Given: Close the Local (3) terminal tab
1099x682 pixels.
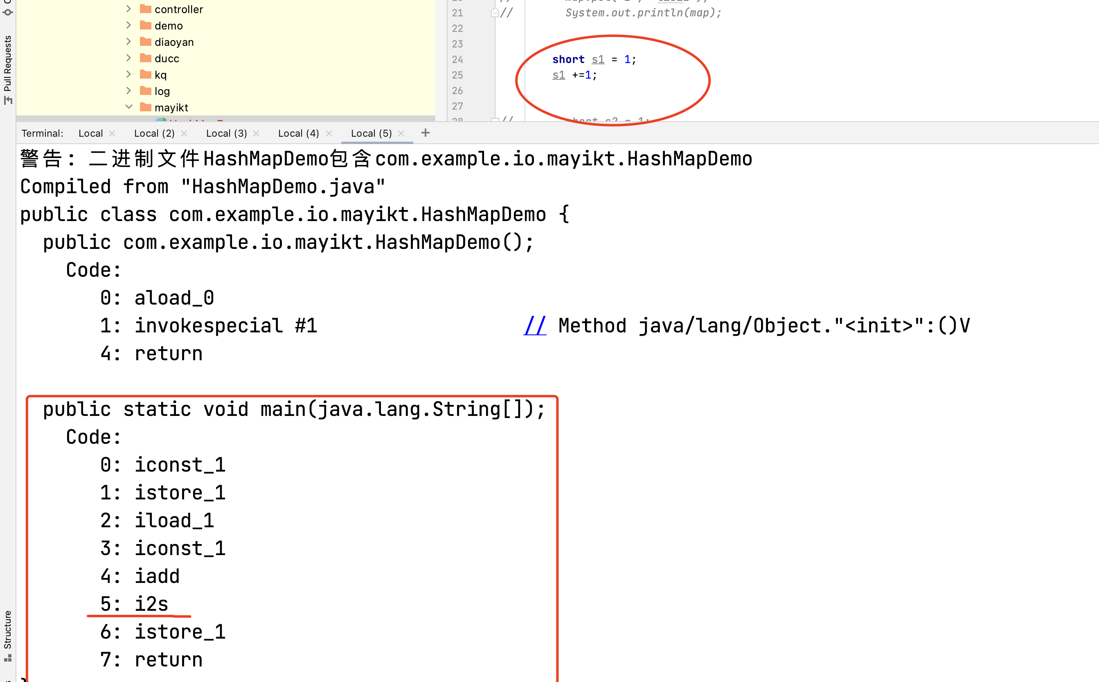Looking at the screenshot, I should [256, 133].
